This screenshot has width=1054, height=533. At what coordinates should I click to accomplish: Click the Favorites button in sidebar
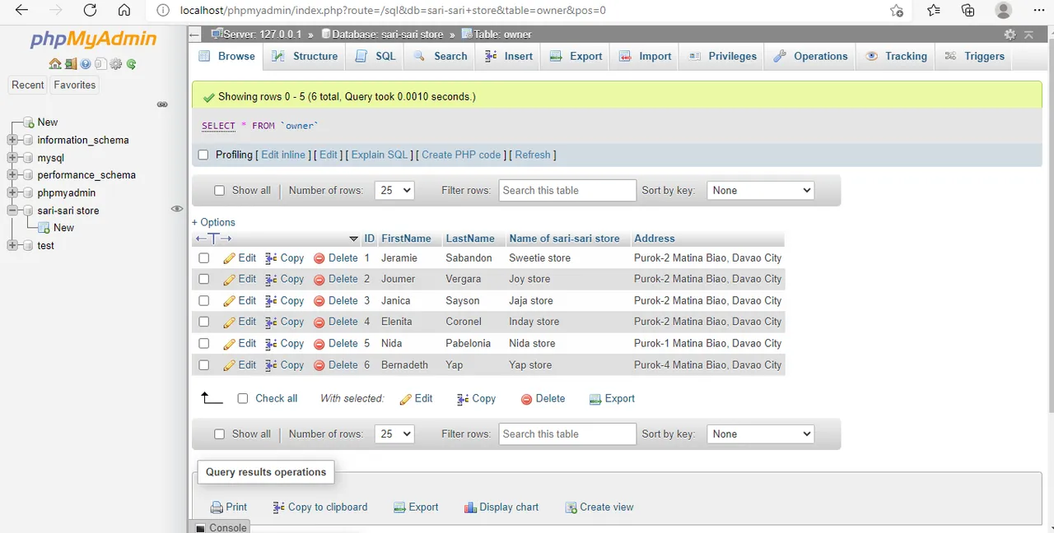click(x=74, y=85)
